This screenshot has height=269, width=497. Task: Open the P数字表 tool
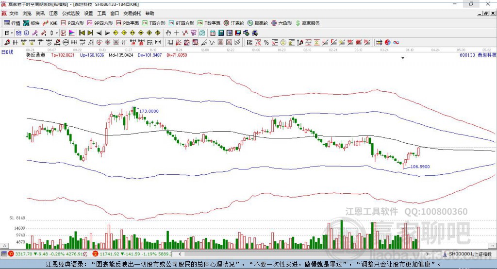coord(128,23)
